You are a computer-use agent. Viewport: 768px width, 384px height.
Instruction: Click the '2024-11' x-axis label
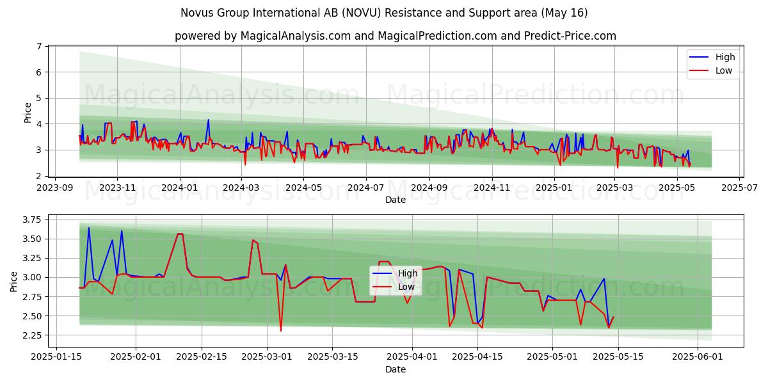coord(492,188)
